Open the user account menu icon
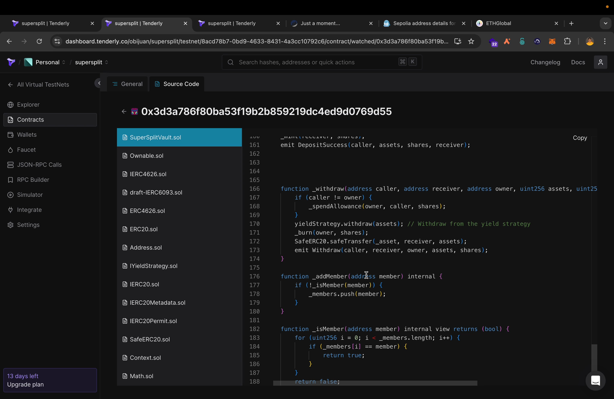The image size is (614, 399). [600, 62]
